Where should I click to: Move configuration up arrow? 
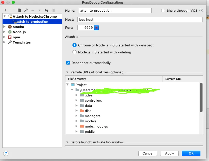click(33, 10)
